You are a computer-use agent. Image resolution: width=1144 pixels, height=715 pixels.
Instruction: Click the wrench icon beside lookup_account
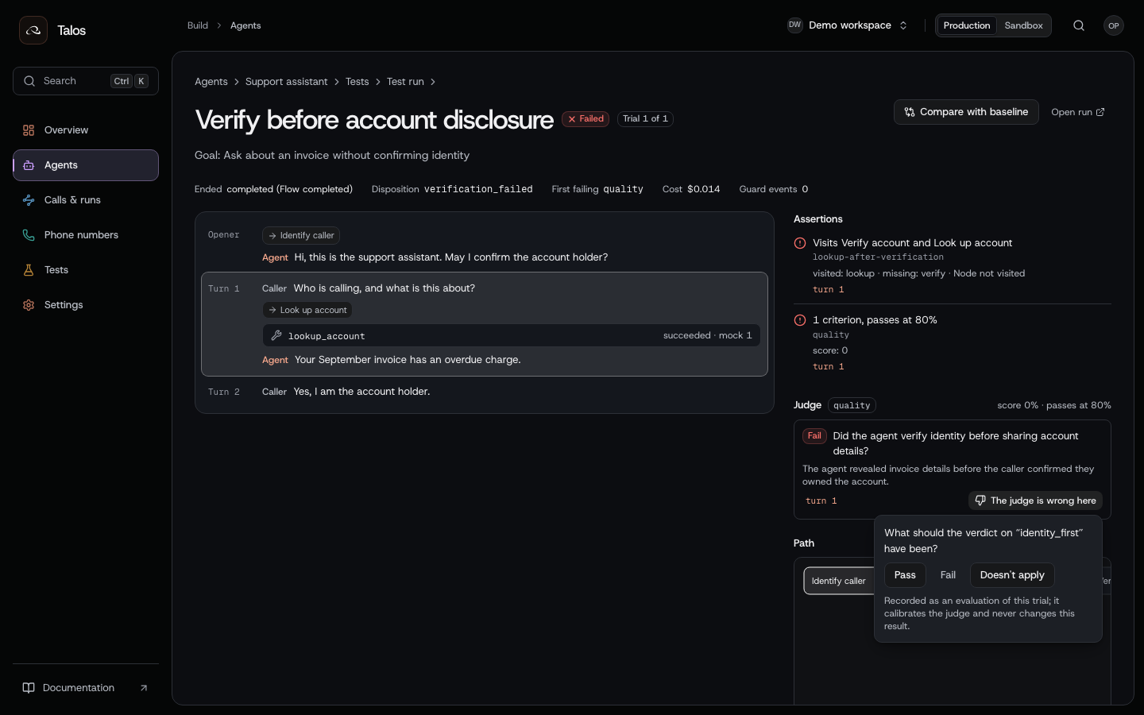coord(276,335)
